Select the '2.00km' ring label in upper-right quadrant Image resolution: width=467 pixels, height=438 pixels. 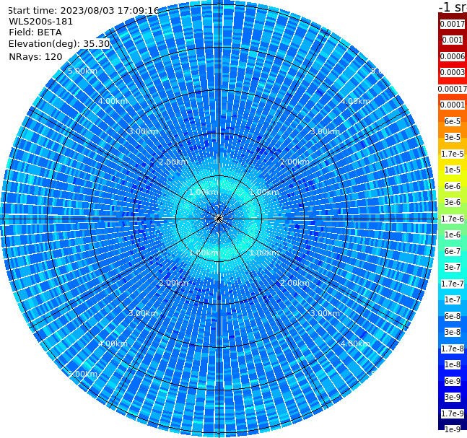click(295, 162)
